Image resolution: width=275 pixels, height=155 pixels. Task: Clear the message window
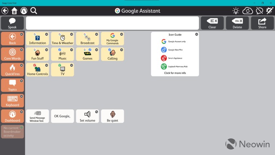(x=212, y=23)
